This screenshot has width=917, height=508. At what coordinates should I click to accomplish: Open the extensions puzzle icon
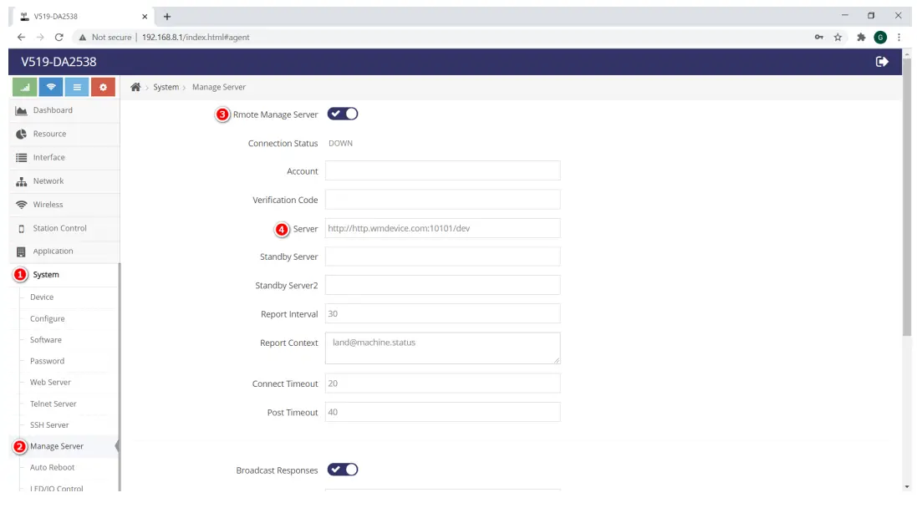(x=861, y=37)
